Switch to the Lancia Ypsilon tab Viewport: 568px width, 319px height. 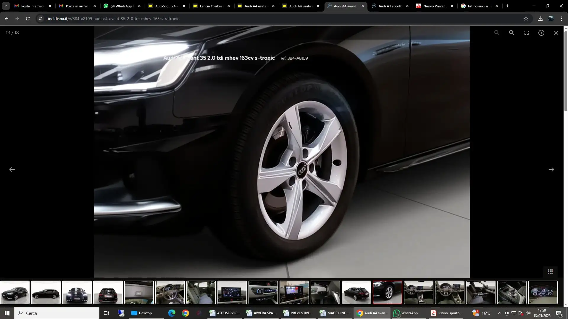coord(211,6)
